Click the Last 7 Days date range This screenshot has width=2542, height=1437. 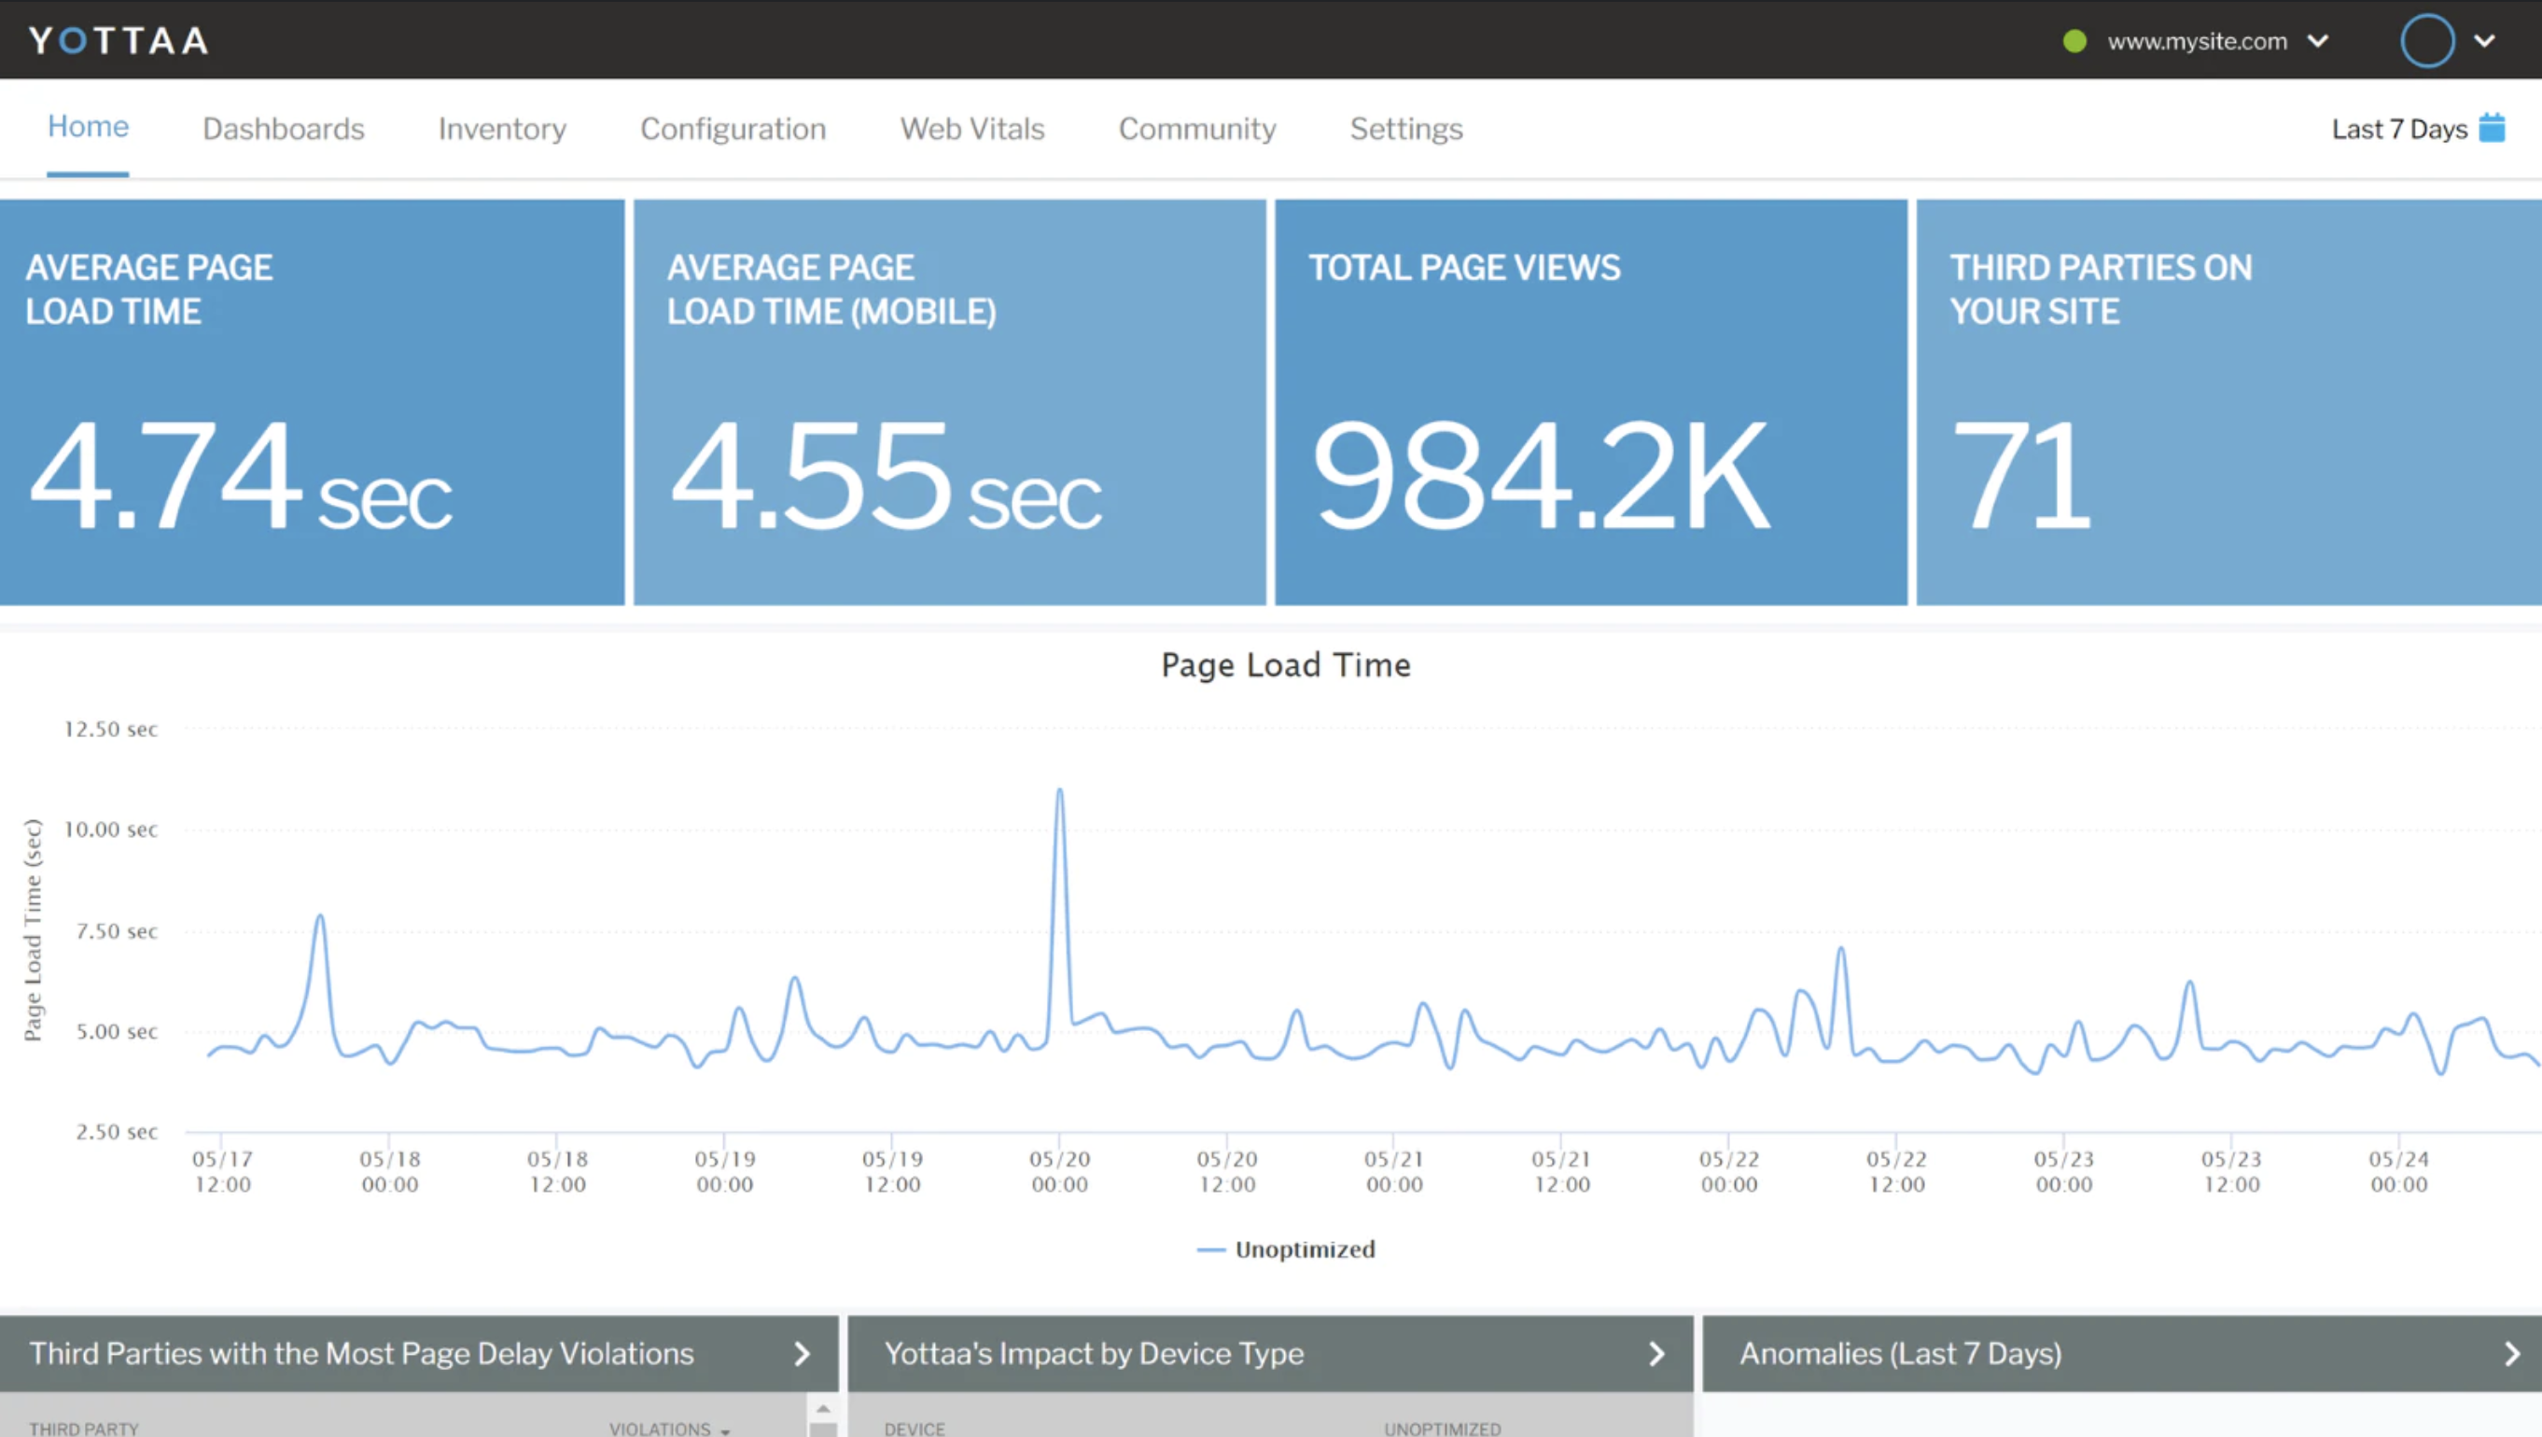click(2398, 130)
